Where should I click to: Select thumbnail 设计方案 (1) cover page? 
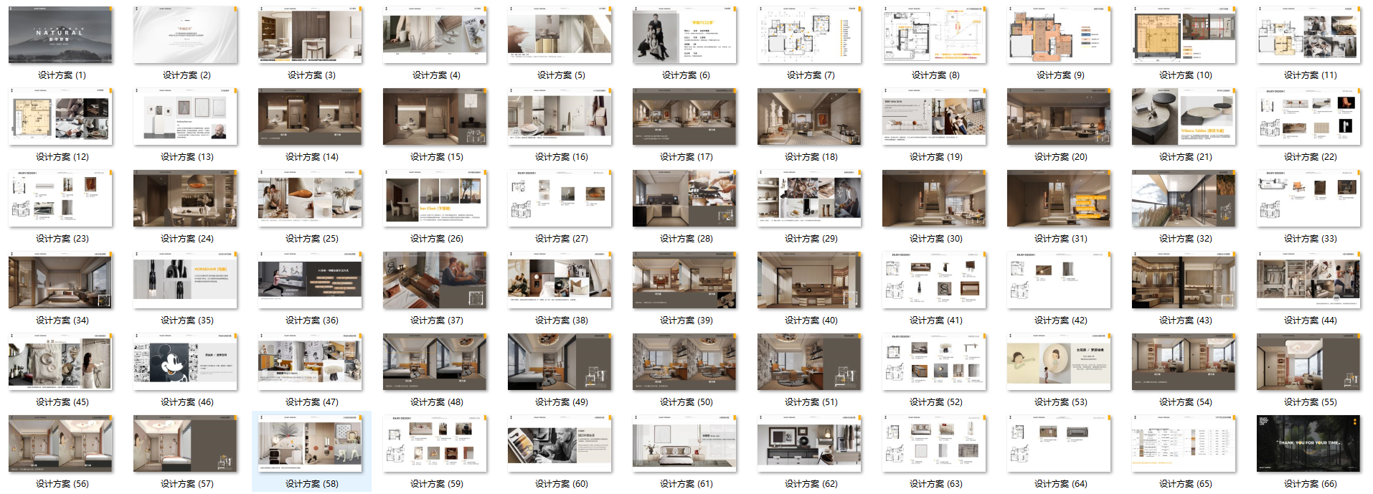tap(60, 35)
